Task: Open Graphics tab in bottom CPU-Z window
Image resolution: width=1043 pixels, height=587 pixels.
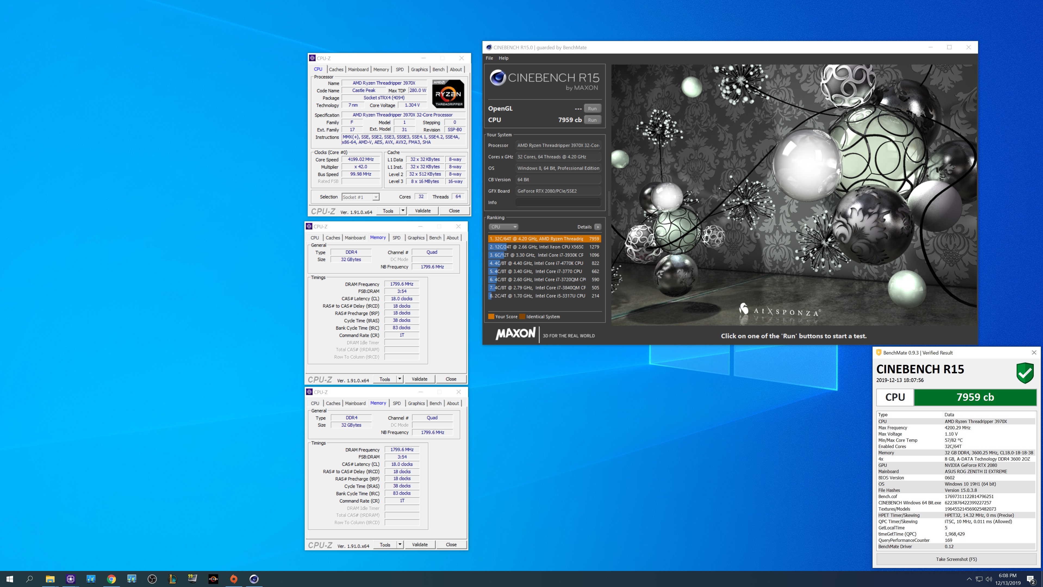Action: (416, 403)
